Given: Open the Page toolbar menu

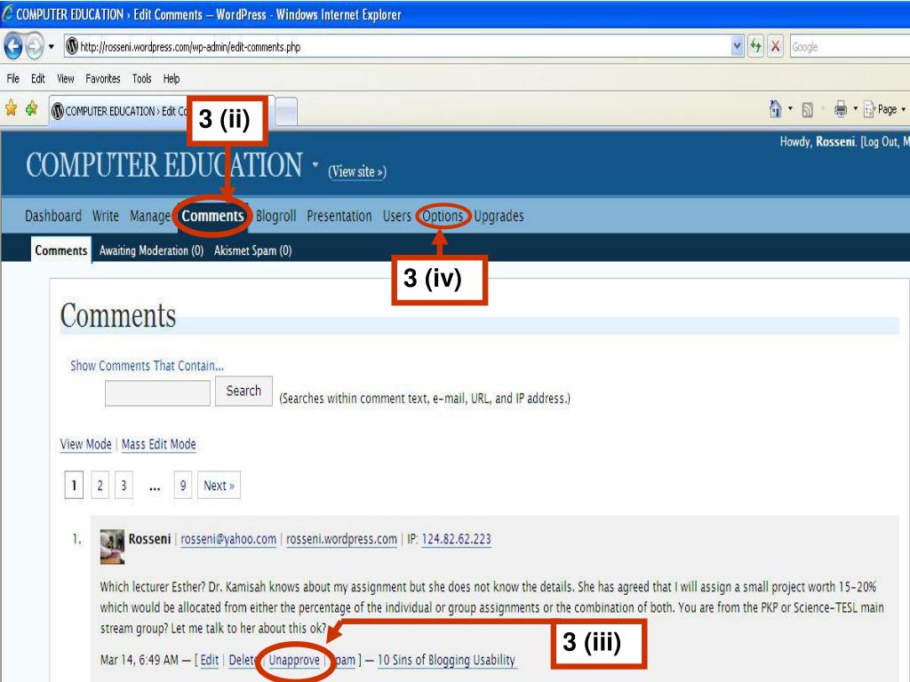Looking at the screenshot, I should [x=884, y=109].
